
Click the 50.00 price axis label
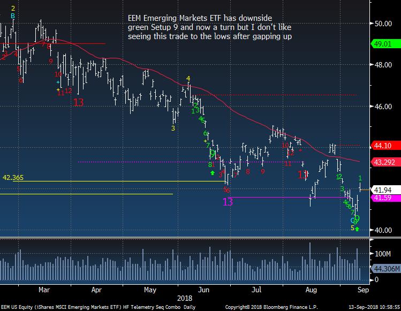click(x=383, y=24)
